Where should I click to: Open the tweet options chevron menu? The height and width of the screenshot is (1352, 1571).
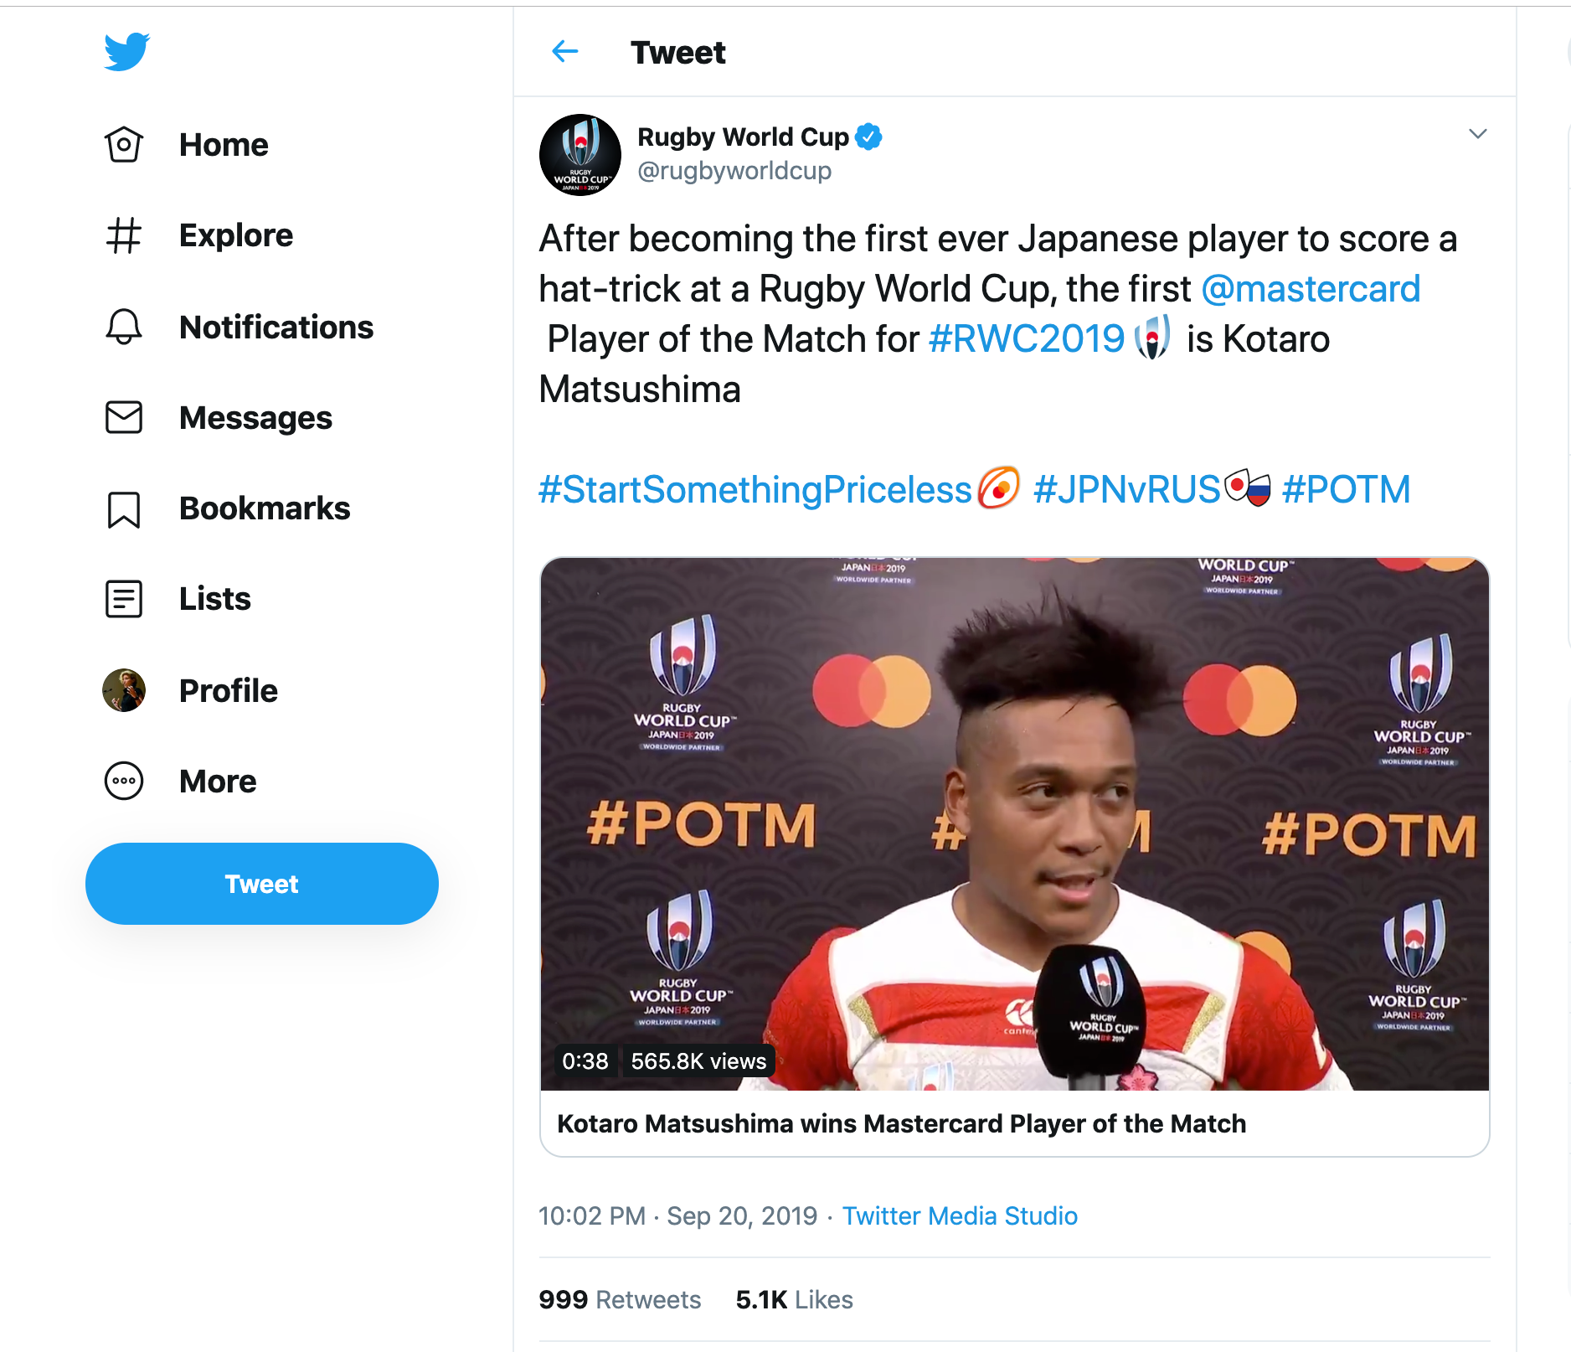pyautogui.click(x=1477, y=134)
